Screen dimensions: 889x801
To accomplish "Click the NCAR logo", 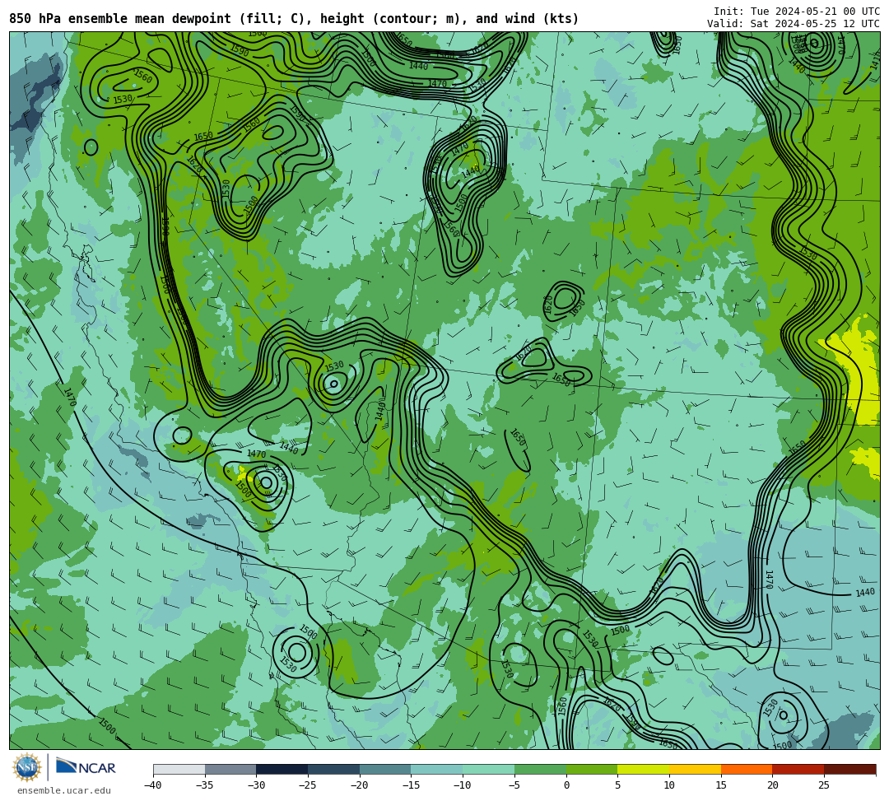I will pos(86,767).
